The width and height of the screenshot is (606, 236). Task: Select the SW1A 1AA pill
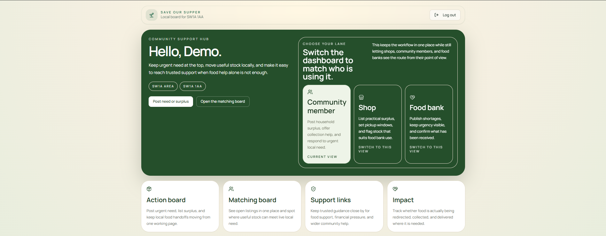192,86
